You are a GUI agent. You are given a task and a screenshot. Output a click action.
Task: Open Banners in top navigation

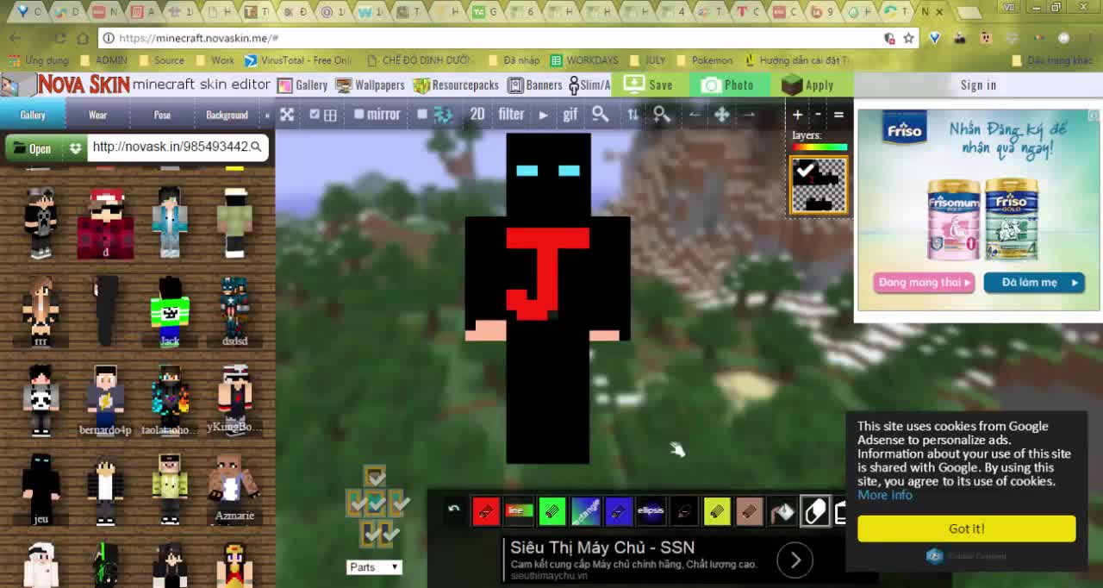coord(534,84)
